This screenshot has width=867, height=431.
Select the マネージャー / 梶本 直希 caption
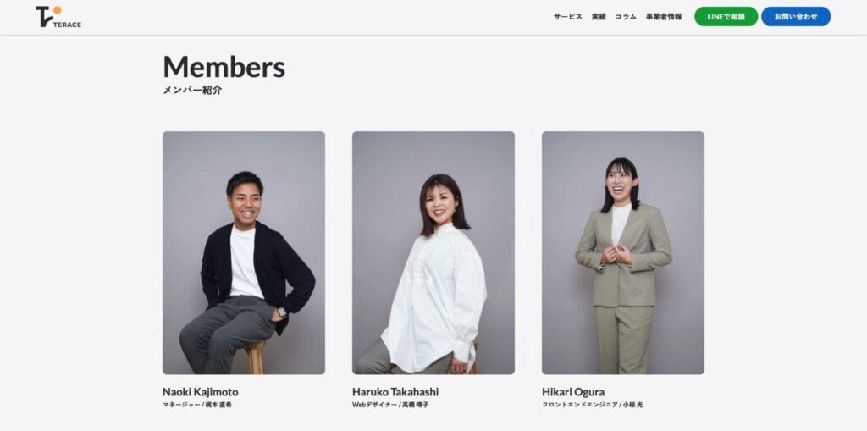tap(197, 405)
